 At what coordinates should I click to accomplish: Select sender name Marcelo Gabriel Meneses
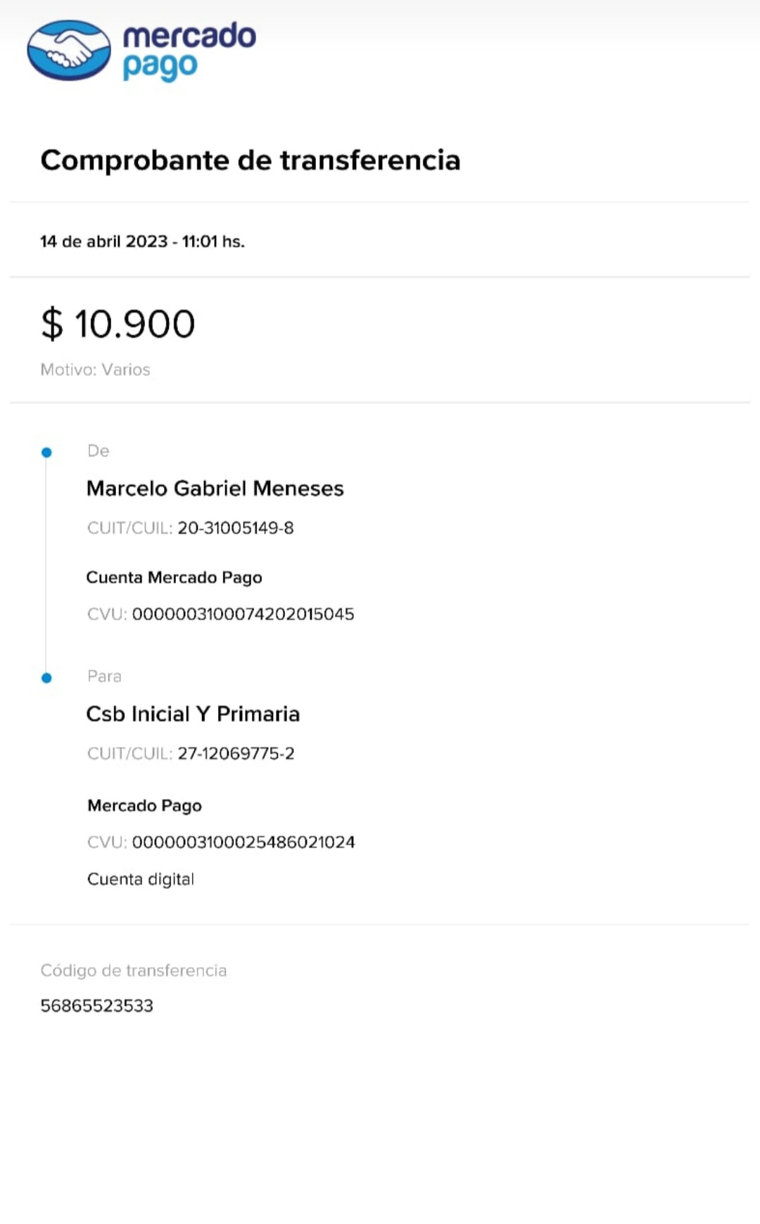[x=215, y=488]
